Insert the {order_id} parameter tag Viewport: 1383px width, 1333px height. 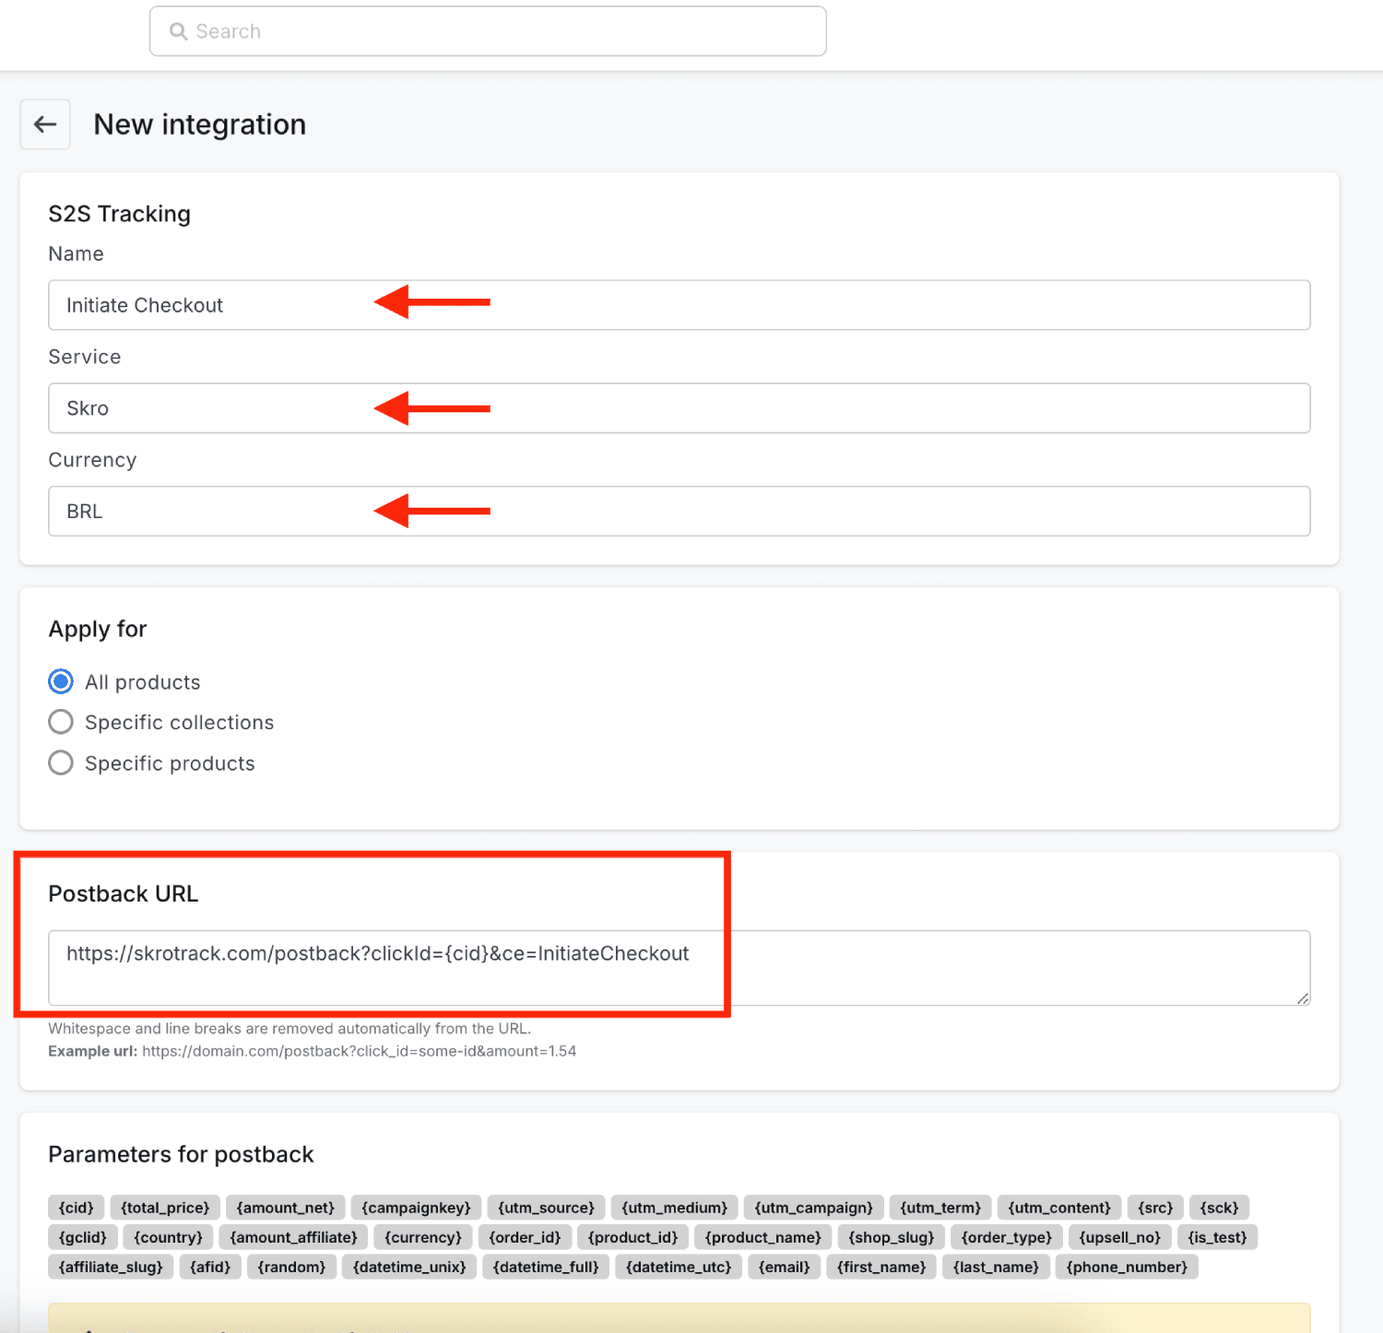click(x=525, y=1237)
